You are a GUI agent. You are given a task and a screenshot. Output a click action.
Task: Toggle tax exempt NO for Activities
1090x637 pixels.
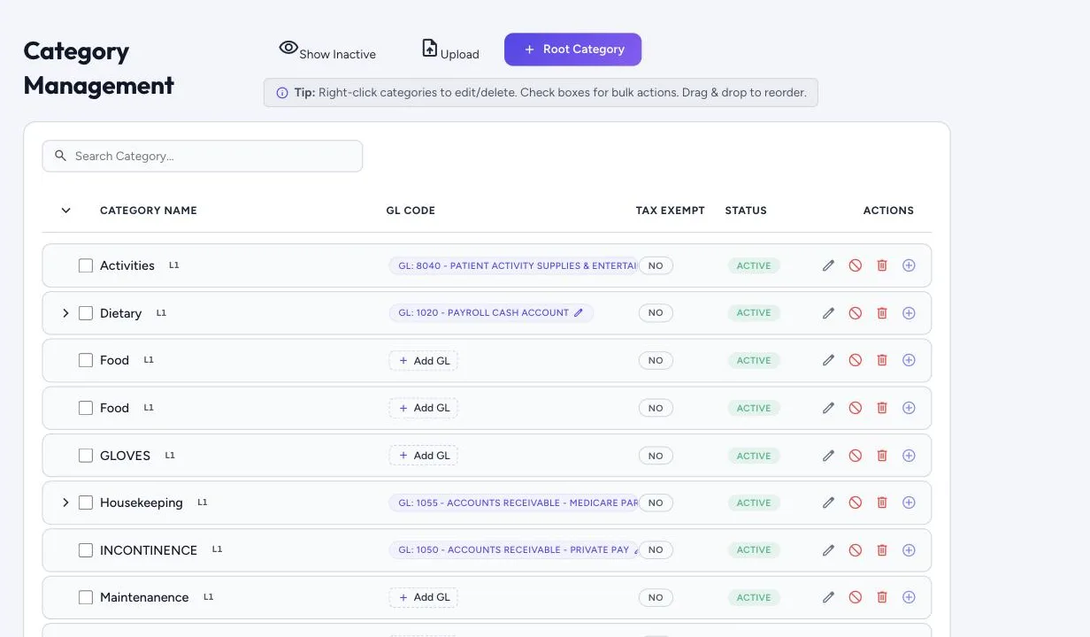[x=656, y=265]
